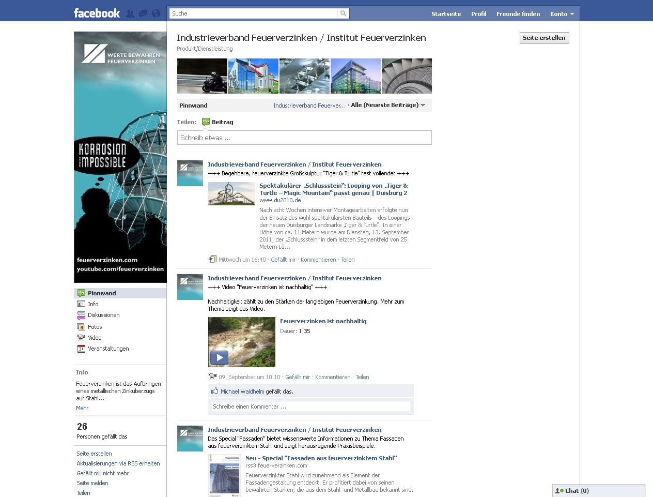
Task: Click the search magnifier button
Action: 343,13
